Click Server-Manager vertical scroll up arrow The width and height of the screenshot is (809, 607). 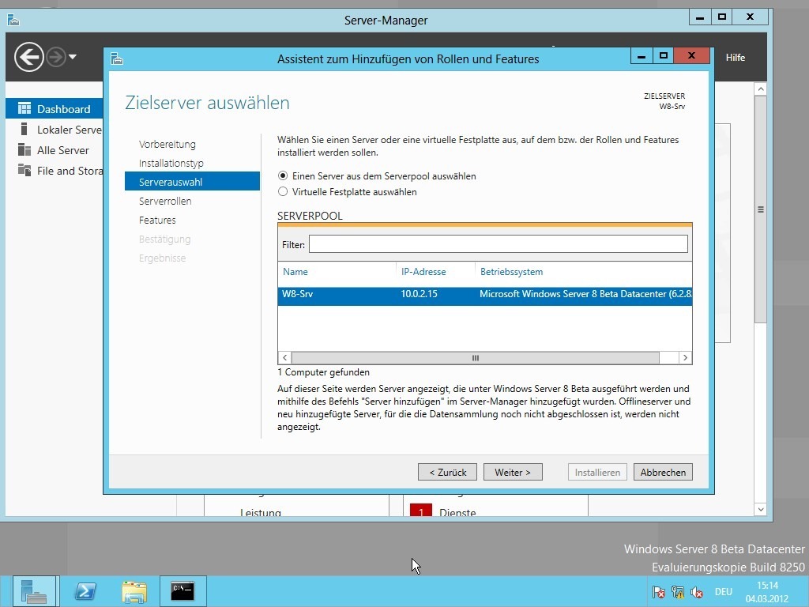click(761, 89)
